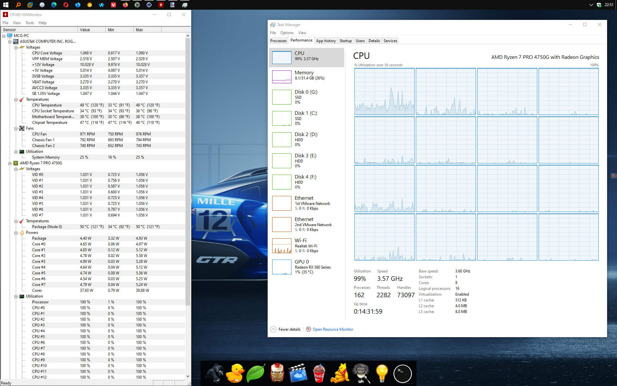Collapse the AMD Ryzen 7 PRO 4750G node

[x=10, y=163]
